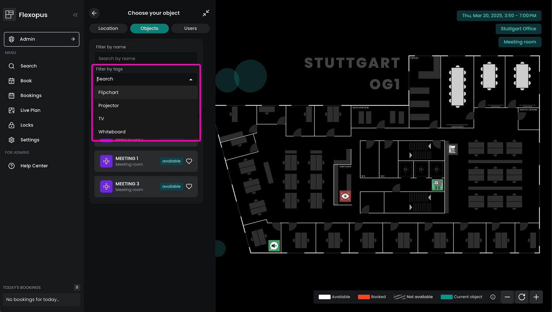The image size is (552, 312).
Task: Switch to the Location tab
Action: coord(108,28)
